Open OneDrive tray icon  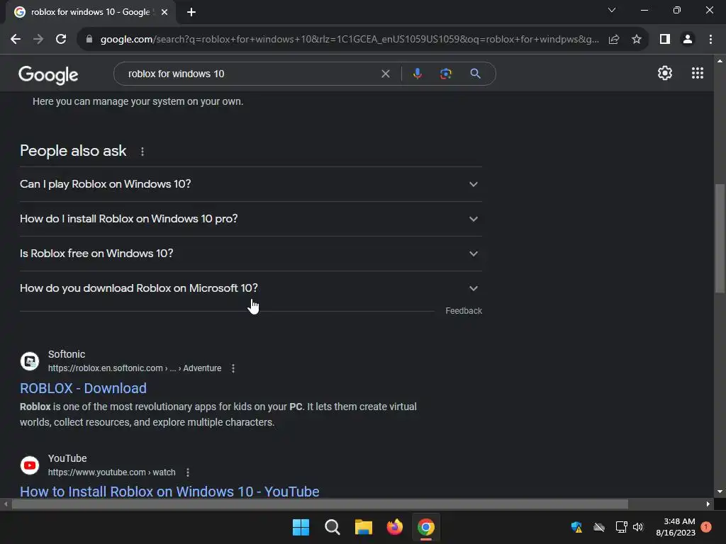[x=599, y=527]
